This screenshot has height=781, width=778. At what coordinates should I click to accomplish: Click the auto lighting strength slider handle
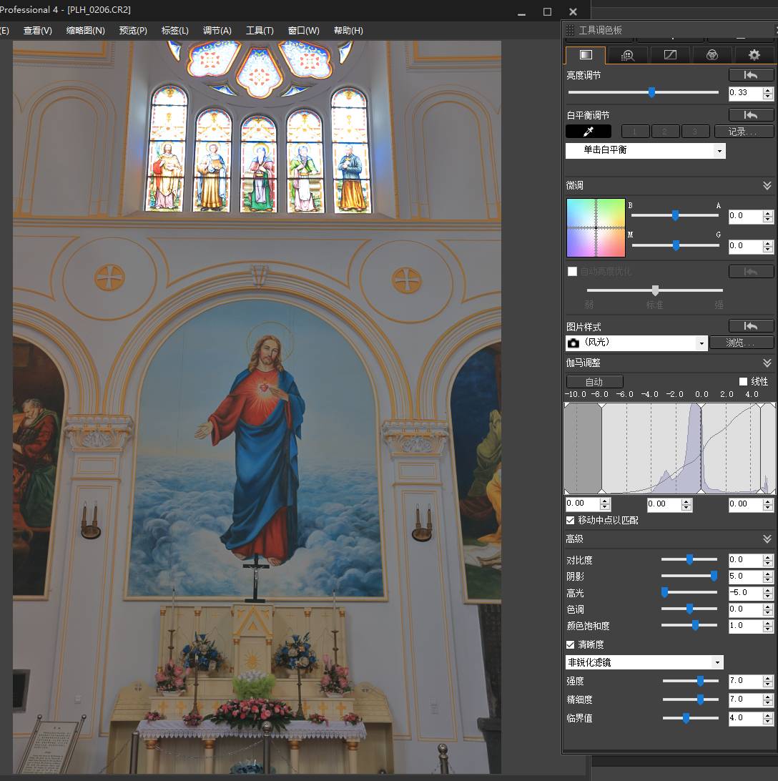click(656, 290)
